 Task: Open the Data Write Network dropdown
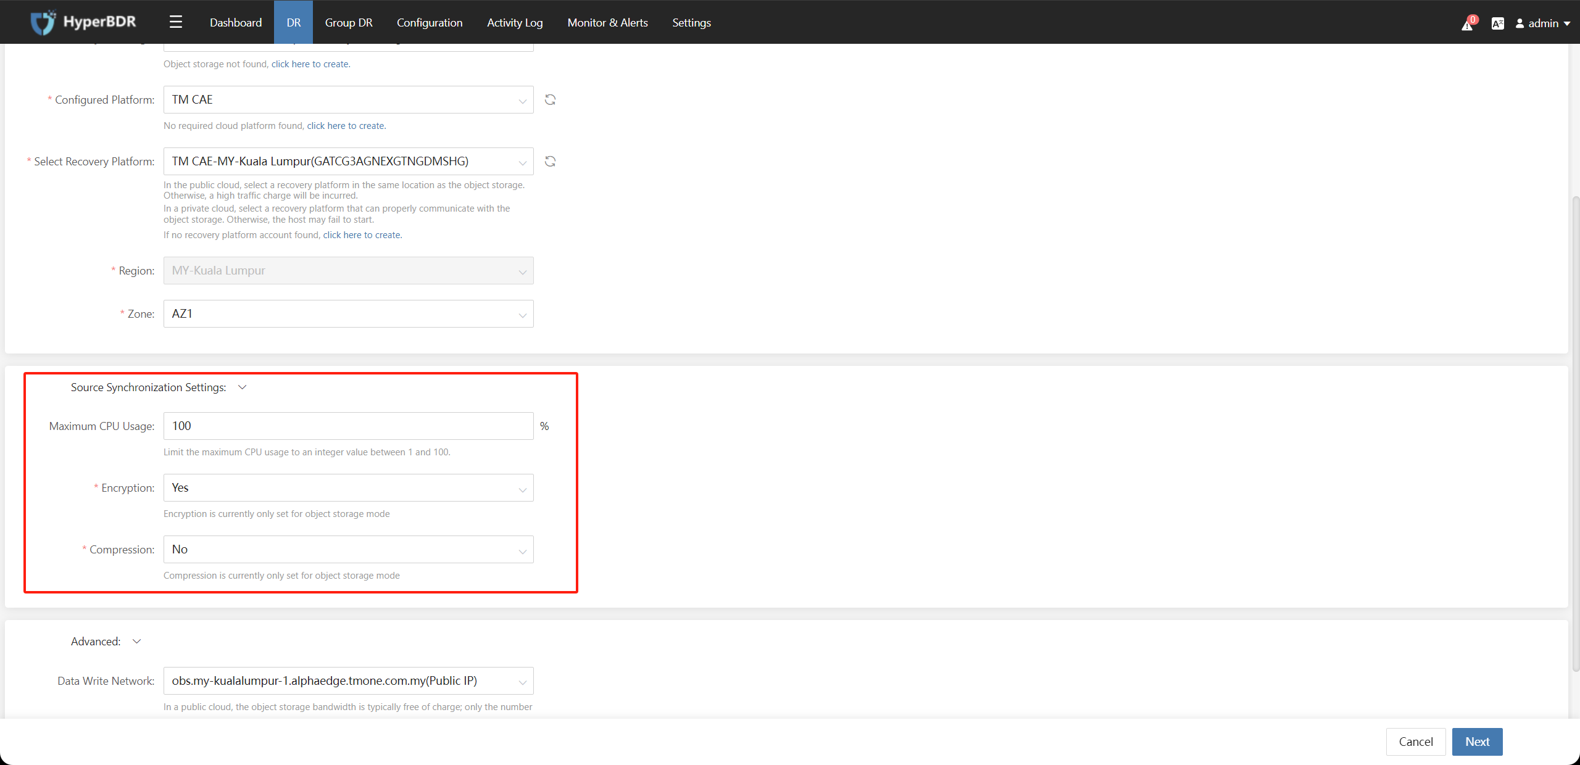349,681
